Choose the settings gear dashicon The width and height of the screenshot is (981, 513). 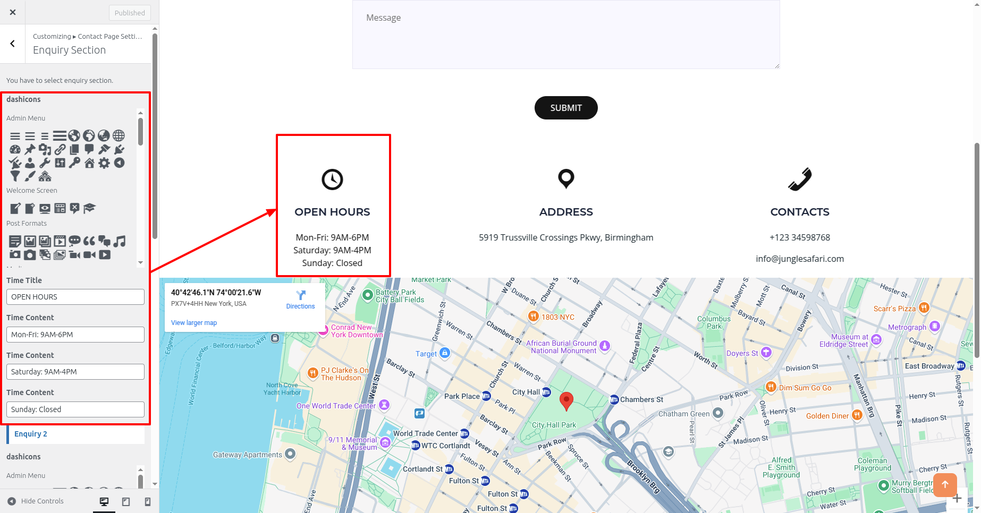tap(104, 163)
